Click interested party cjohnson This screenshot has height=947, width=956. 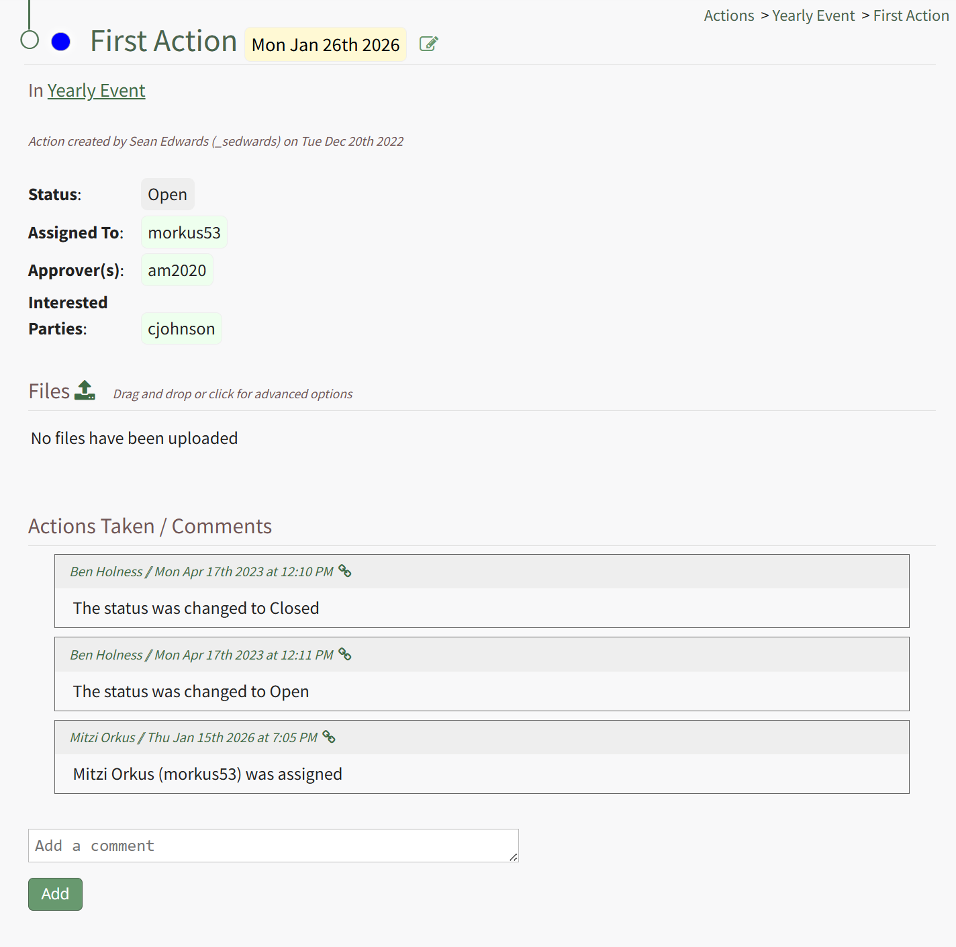(x=181, y=329)
